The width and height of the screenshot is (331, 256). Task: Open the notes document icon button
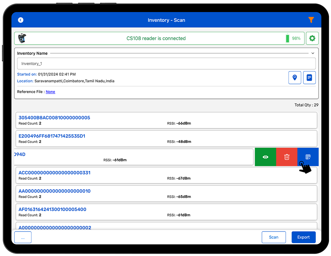pos(309,78)
